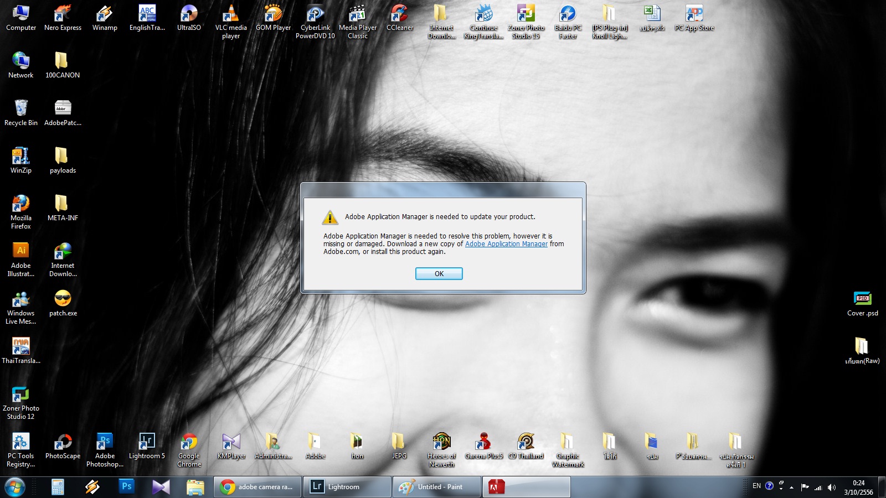Open pinned Windows Explorer on taskbar
Viewport: 886px width, 498px height.
pos(195,487)
